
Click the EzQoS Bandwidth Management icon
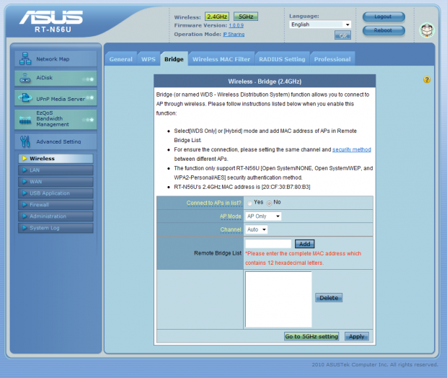25,120
